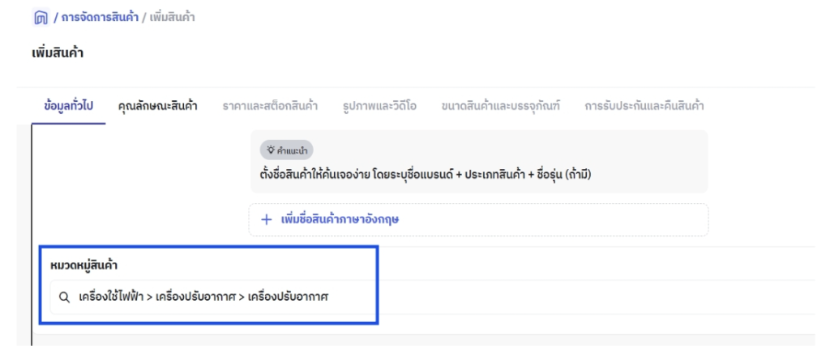
Task: Click the เพิ่มสินค้า page heading
Action: pyautogui.click(x=58, y=53)
